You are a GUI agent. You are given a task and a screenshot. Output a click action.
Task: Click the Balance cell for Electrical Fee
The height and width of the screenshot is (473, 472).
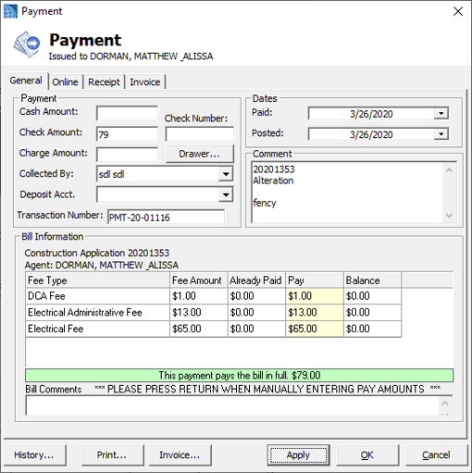coord(372,329)
